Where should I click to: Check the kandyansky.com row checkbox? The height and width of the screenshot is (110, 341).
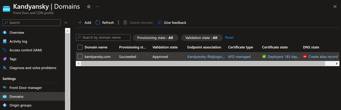[x=80, y=57]
